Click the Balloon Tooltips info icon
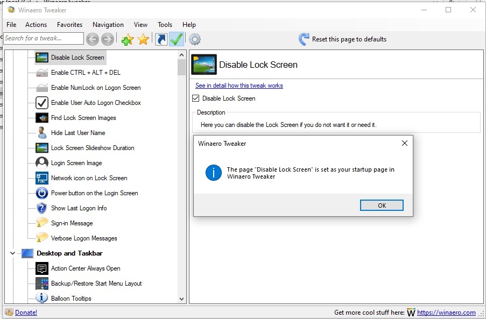Viewport: 486px width, 319px height. click(x=41, y=298)
